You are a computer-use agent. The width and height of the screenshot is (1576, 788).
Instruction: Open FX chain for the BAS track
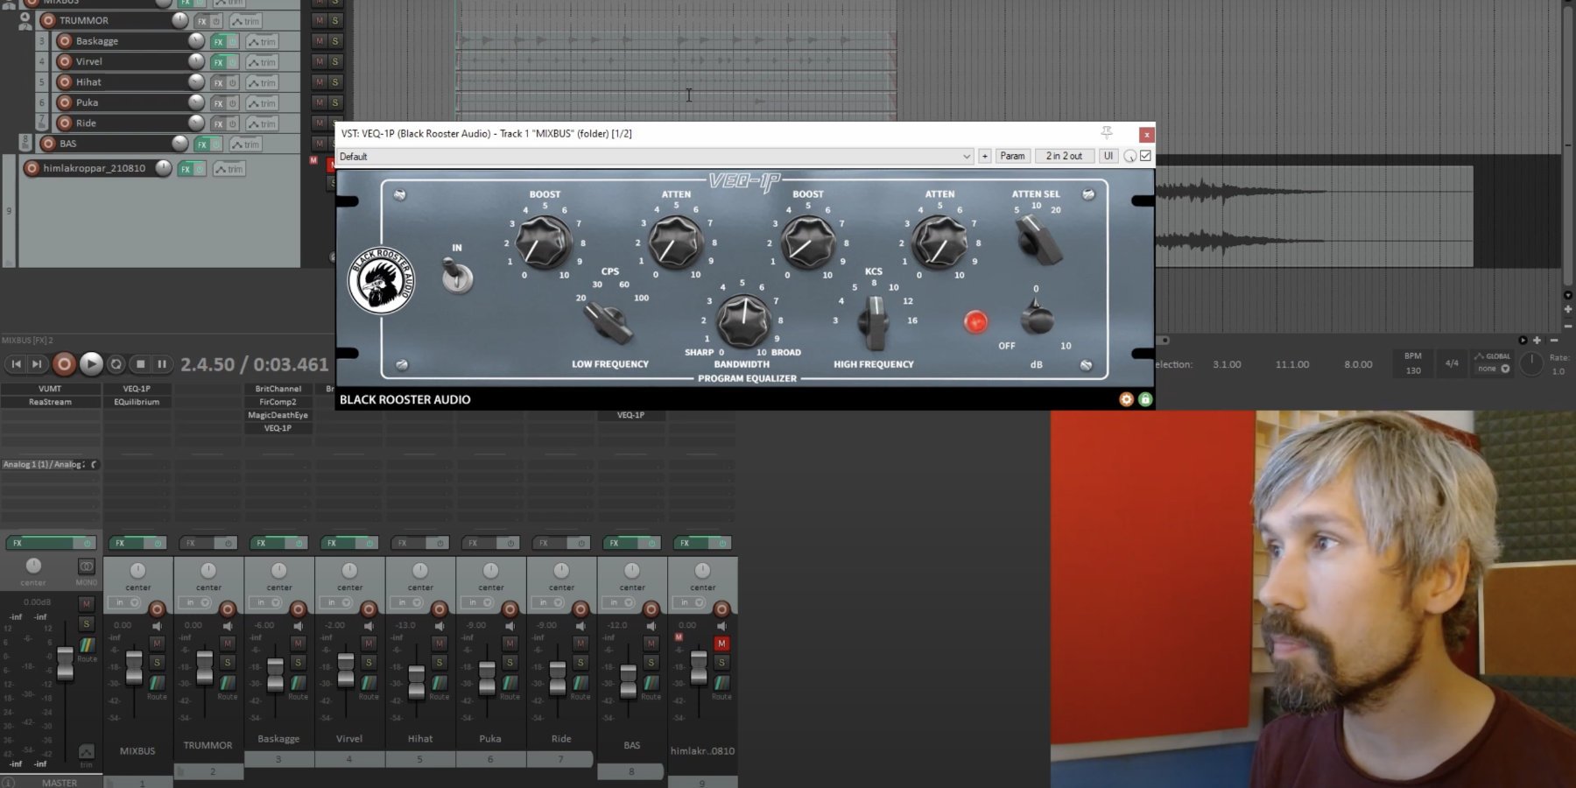point(201,144)
